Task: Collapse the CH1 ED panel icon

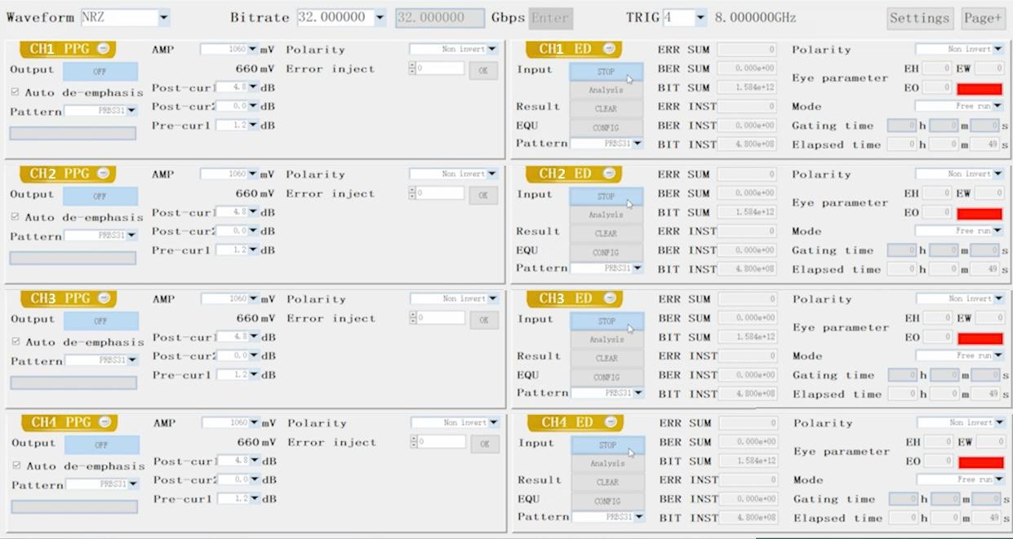Action: (x=609, y=49)
